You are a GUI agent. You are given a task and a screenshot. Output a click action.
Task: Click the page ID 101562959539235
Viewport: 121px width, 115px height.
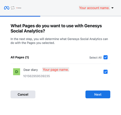37,76
